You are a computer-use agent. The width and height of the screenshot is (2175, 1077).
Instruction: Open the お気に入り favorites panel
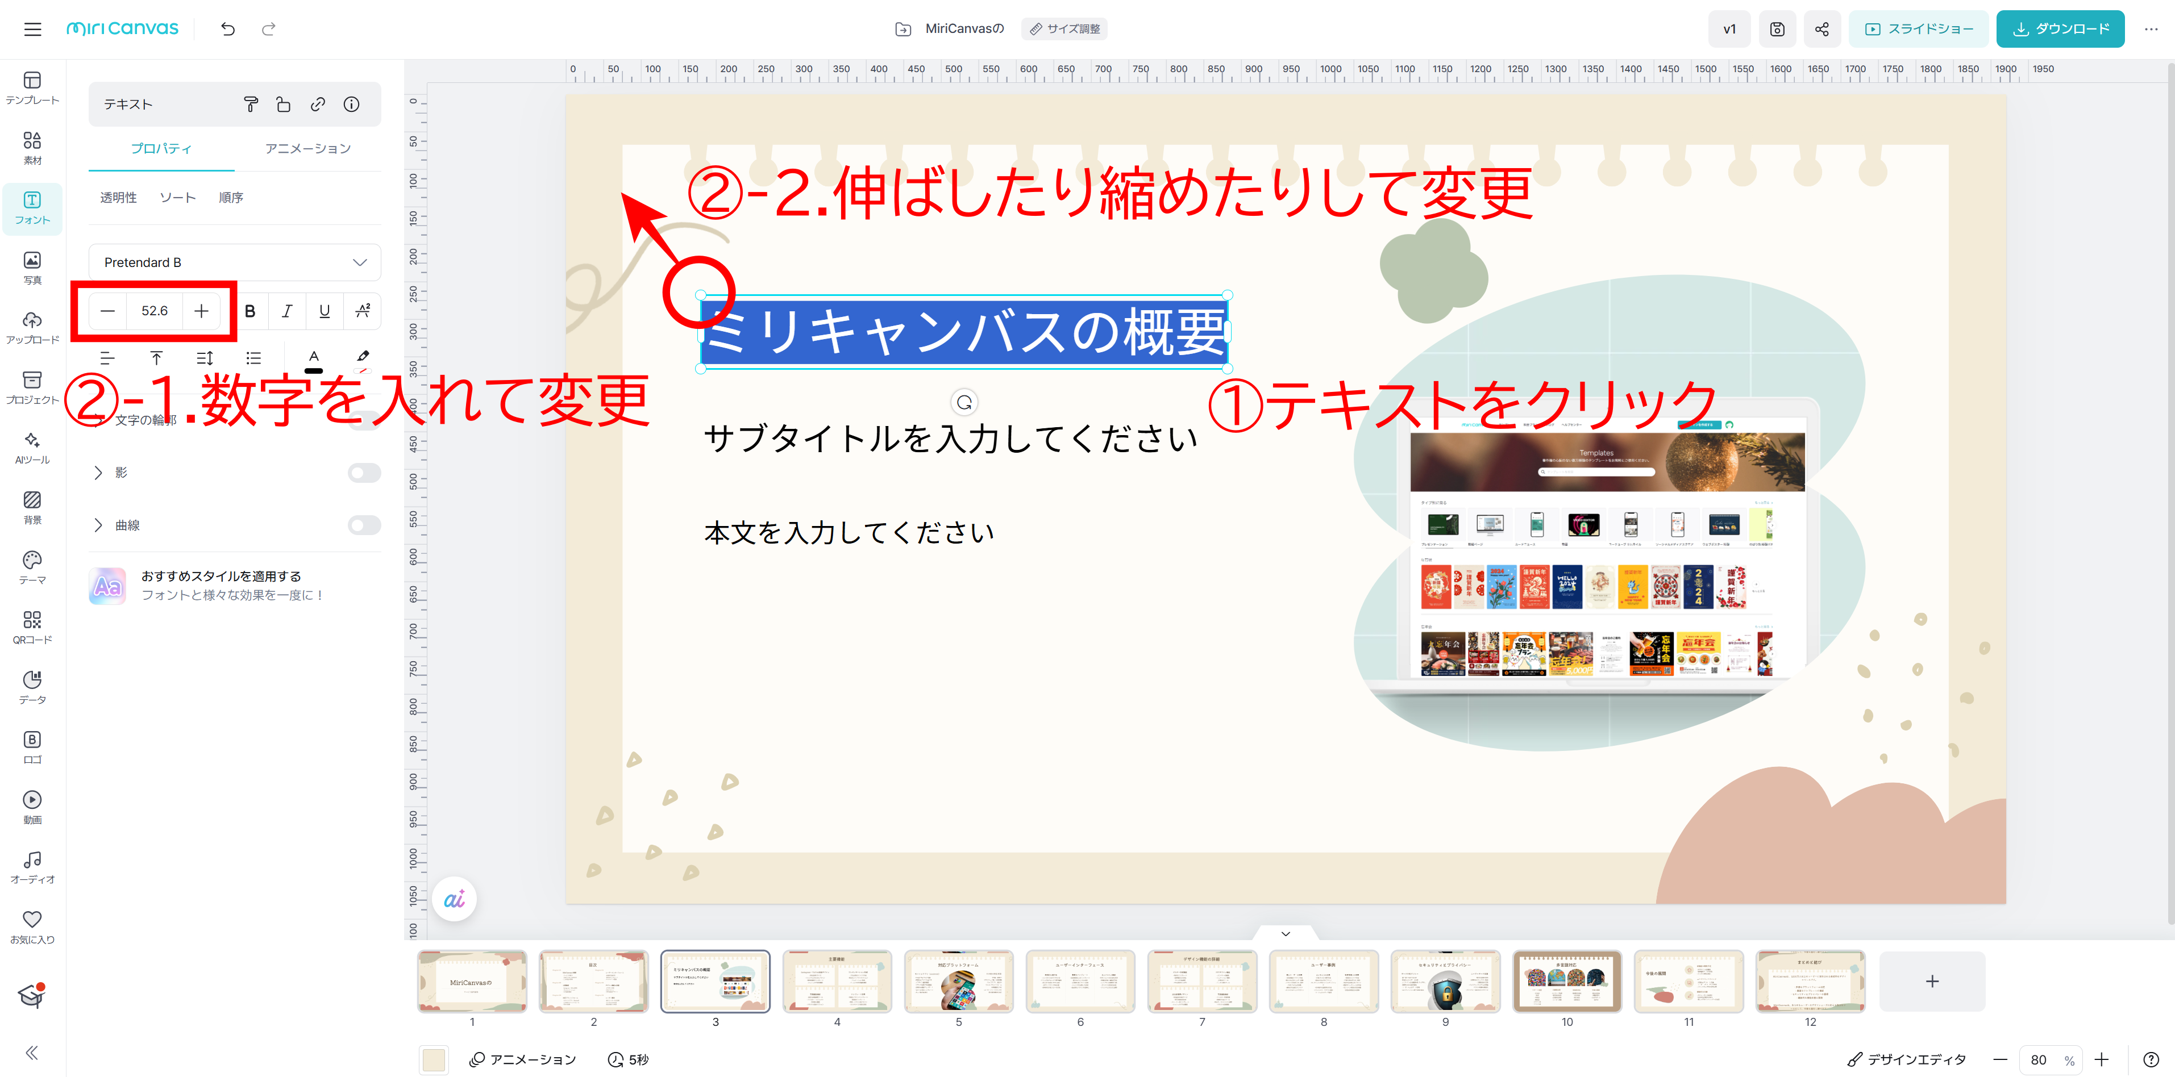coord(32,927)
